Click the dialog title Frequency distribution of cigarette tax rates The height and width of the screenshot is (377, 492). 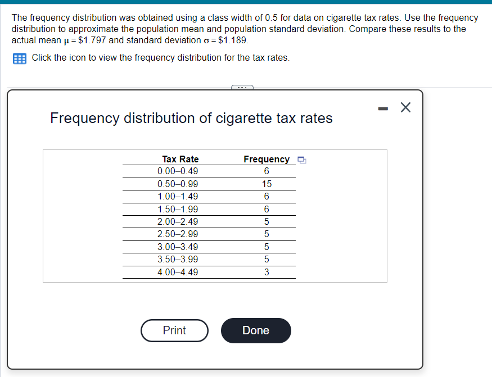pyautogui.click(x=192, y=118)
